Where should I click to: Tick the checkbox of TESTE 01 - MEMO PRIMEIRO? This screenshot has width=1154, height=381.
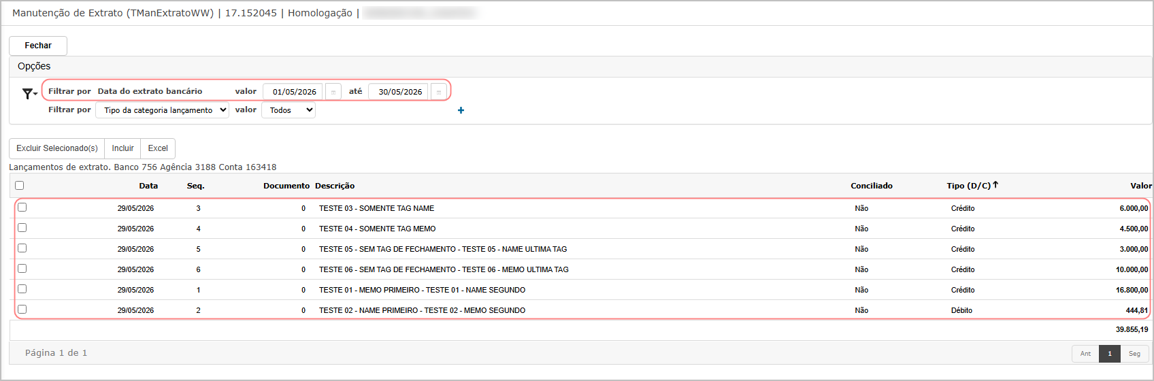[22, 289]
